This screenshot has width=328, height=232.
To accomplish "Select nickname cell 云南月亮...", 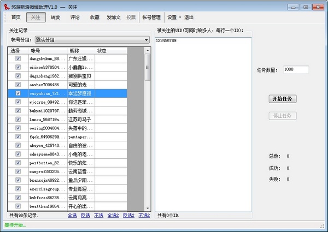I will [x=81, y=198].
